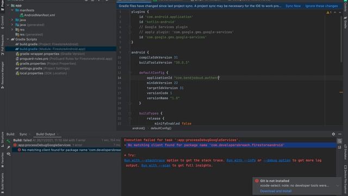The width and height of the screenshot is (348, 196).
Task: Click the error icon in Git notification
Action: [257, 181]
